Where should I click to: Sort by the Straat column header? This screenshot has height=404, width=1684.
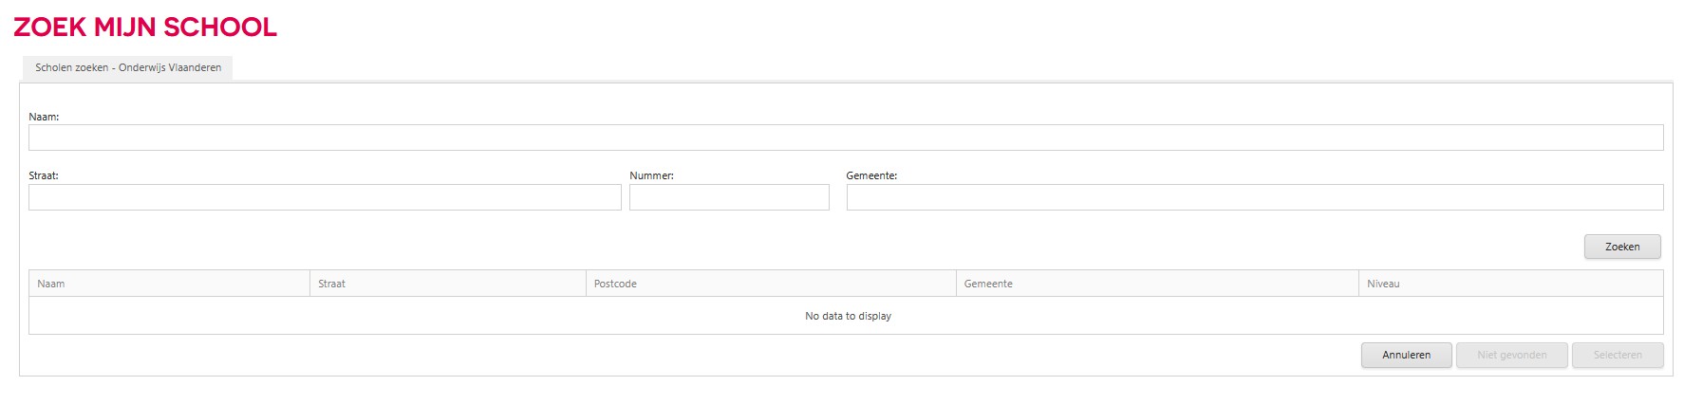[x=448, y=284]
